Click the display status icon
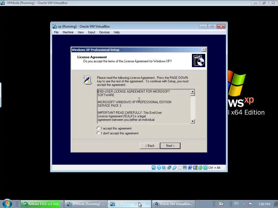Screen dimensions: 278x208 [185, 167]
